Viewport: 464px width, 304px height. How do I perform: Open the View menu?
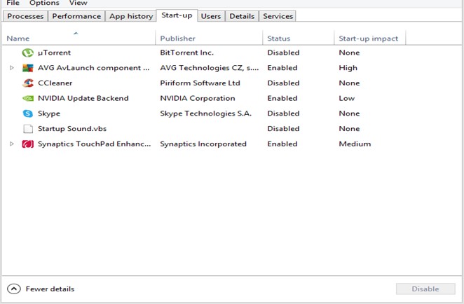pos(78,3)
